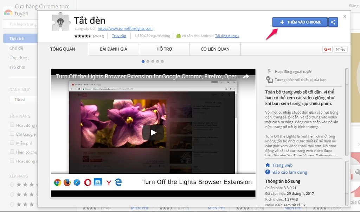Click the YouTube share arrow on video
The image size is (360, 212).
coord(246,76)
